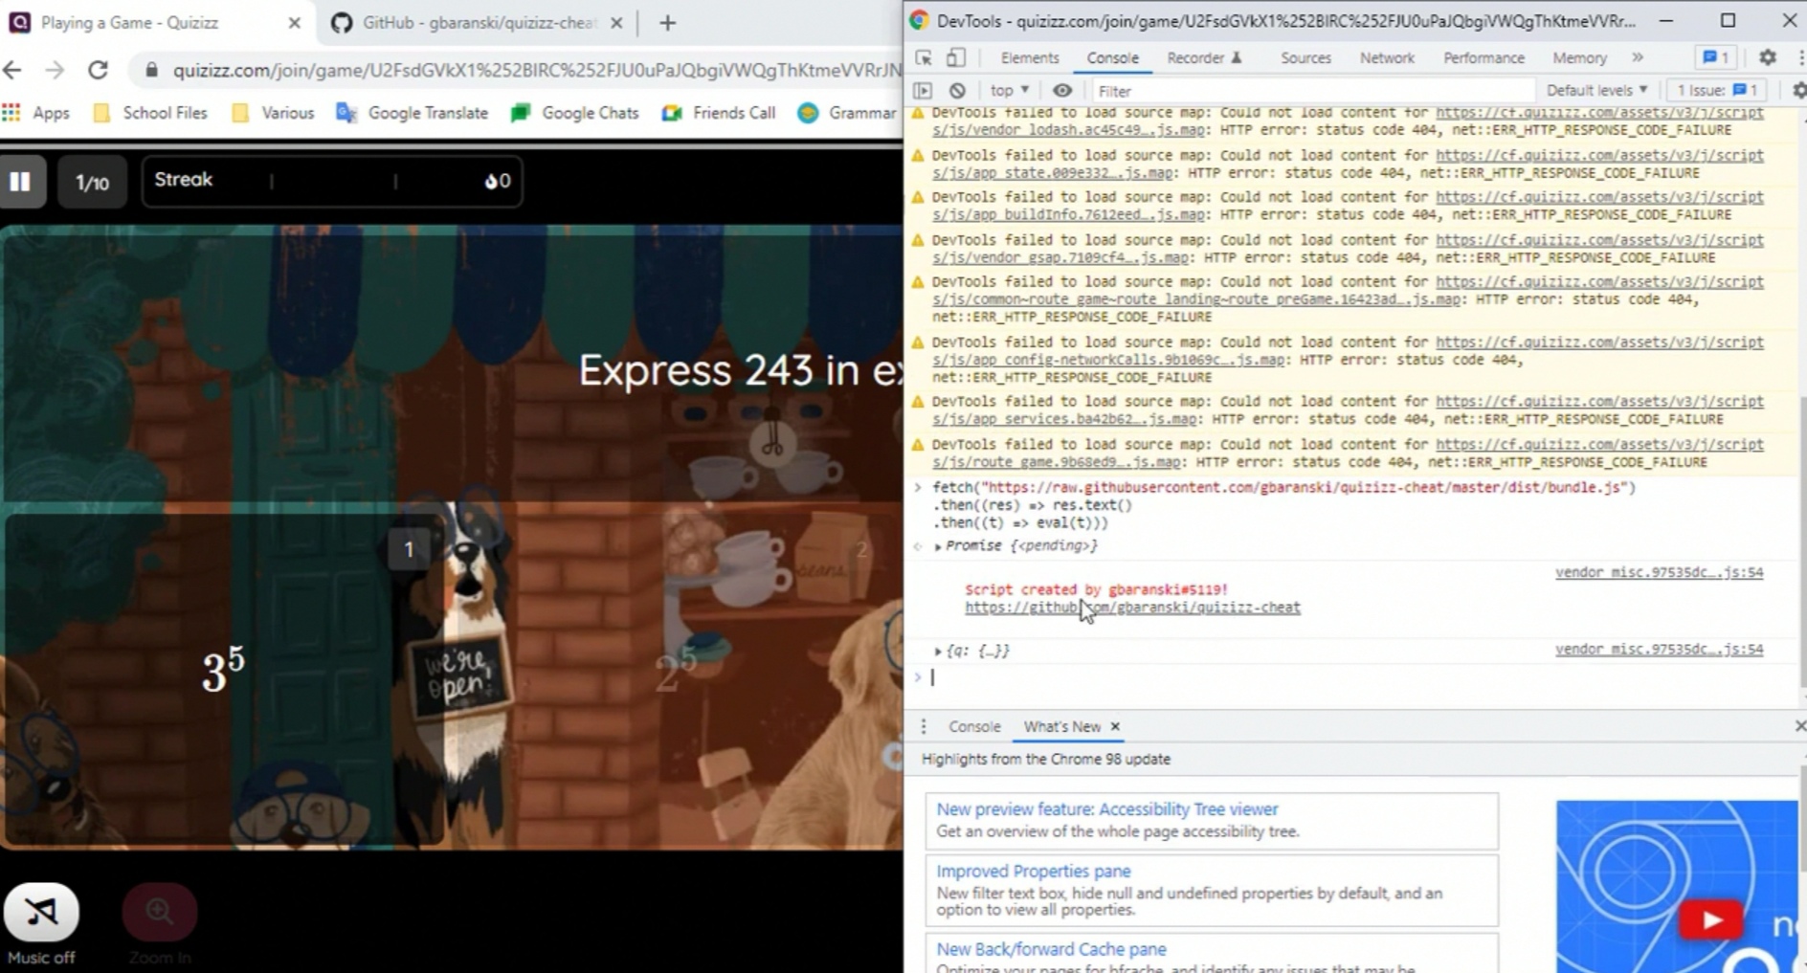Switch to the Network tab

pyautogui.click(x=1386, y=58)
